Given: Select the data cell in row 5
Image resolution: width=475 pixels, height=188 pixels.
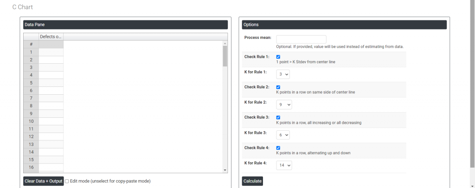Looking at the screenshot, I should click(51, 83).
